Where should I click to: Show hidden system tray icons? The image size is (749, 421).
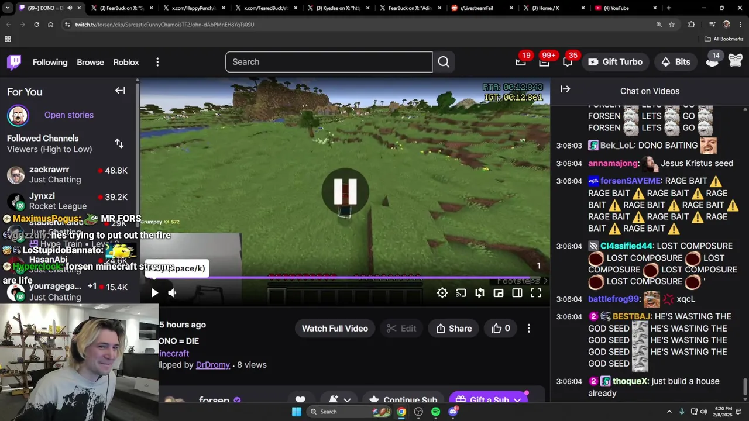point(669,412)
